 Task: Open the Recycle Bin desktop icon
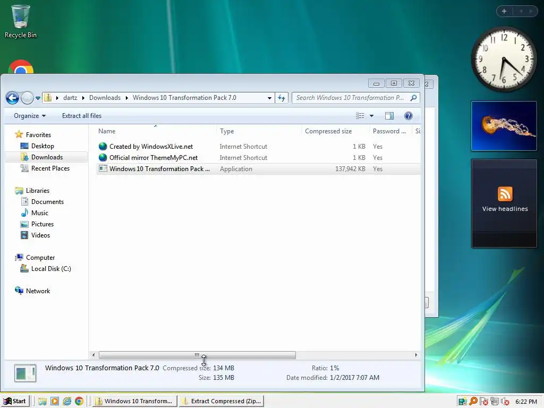click(21, 21)
